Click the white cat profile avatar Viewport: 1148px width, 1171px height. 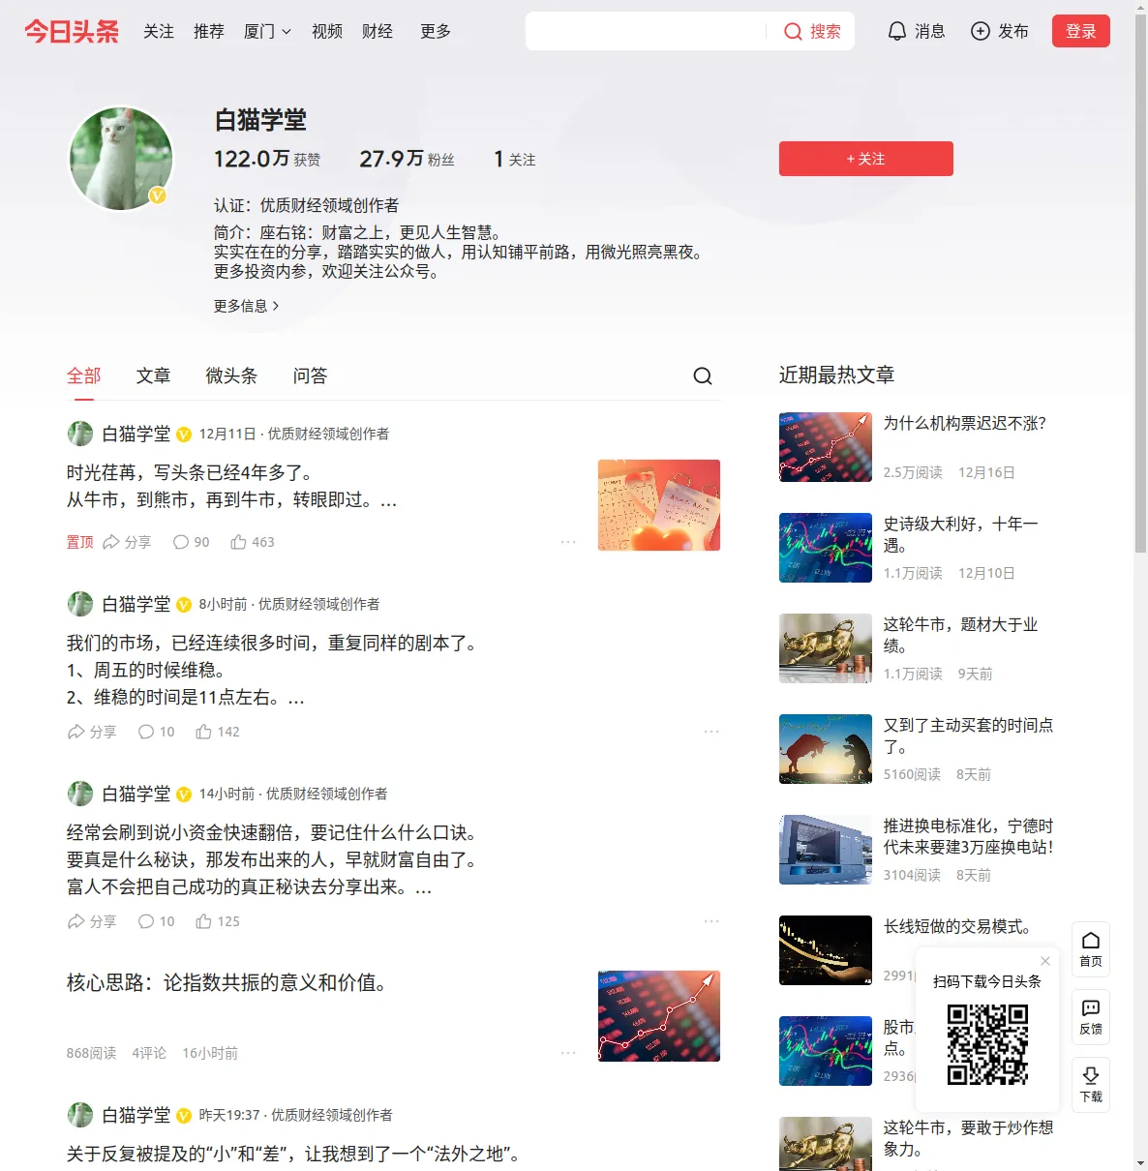pyautogui.click(x=121, y=159)
